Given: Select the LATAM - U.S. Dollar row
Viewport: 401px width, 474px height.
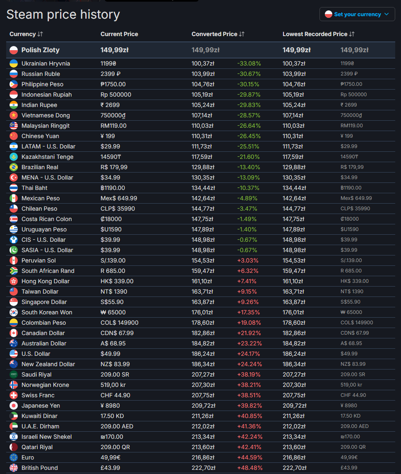Looking at the screenshot, I should click(201, 146).
